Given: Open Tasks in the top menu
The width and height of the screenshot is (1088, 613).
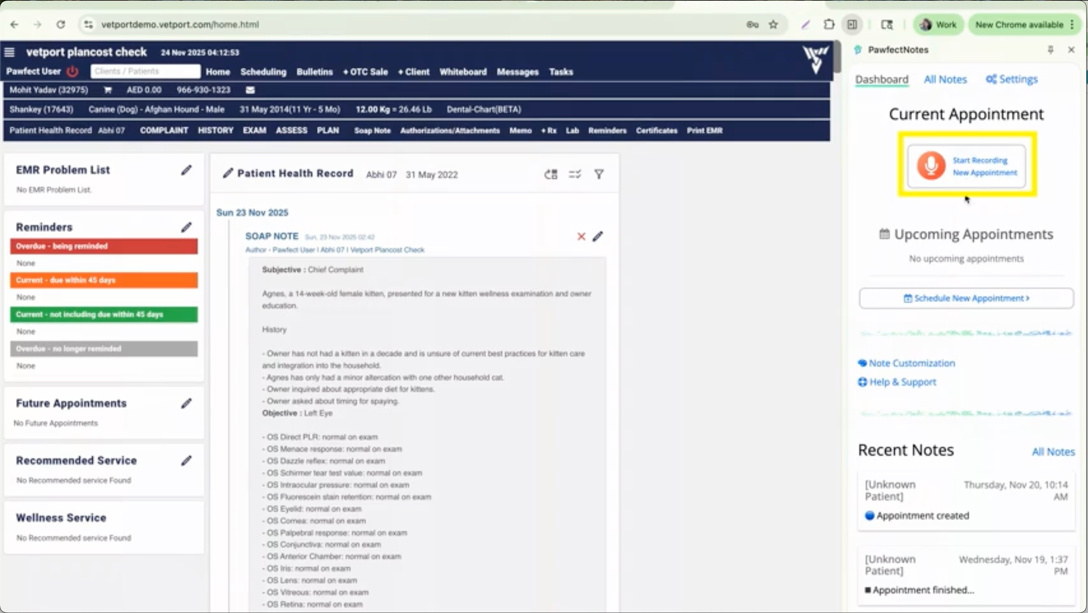Looking at the screenshot, I should pos(561,72).
